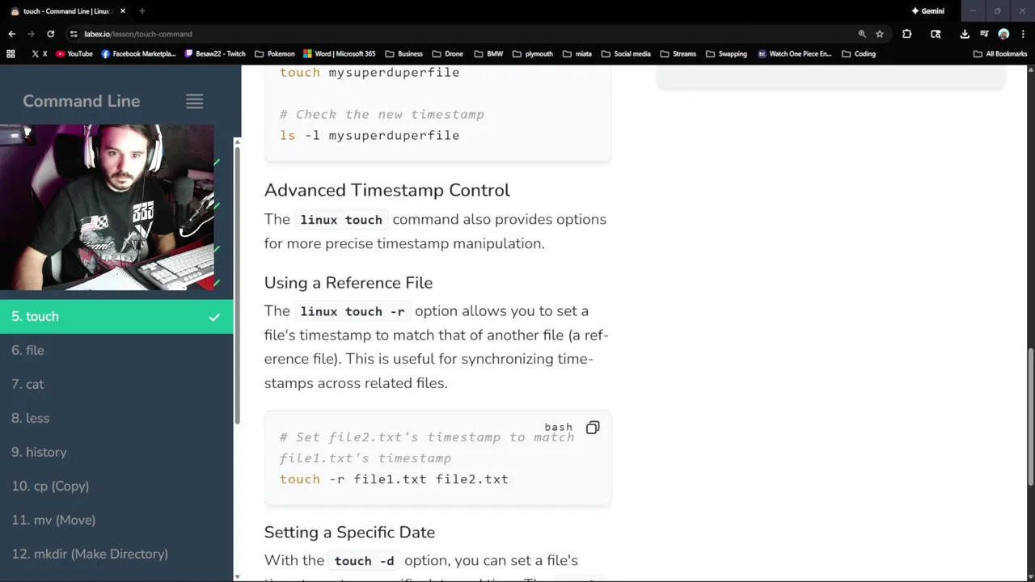The height and width of the screenshot is (582, 1035).
Task: Click the zoom magnifier icon in address bar
Action: point(862,34)
